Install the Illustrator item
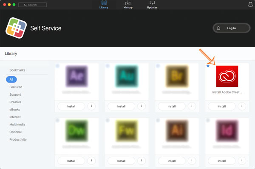The height and width of the screenshot is (169, 255). pos(172,161)
